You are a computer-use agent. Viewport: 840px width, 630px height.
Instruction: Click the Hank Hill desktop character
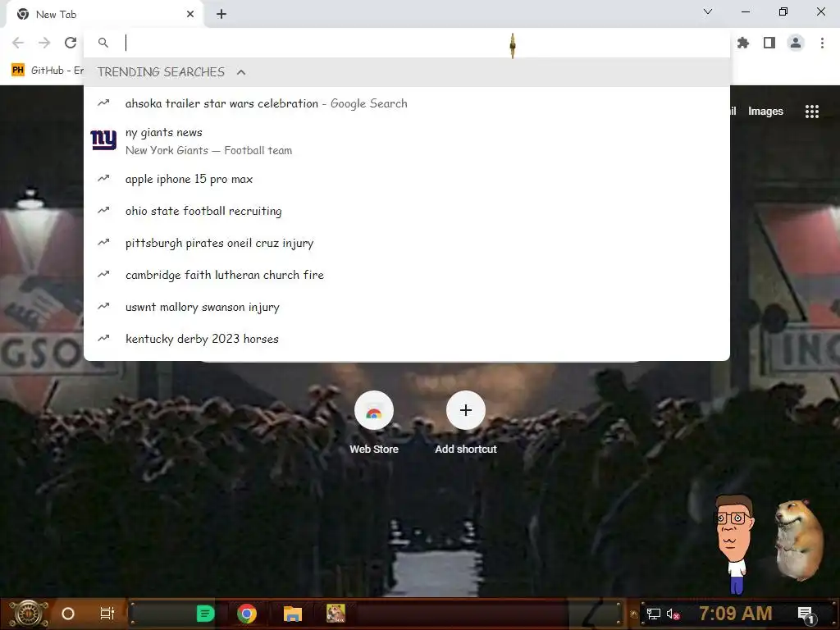735,544
